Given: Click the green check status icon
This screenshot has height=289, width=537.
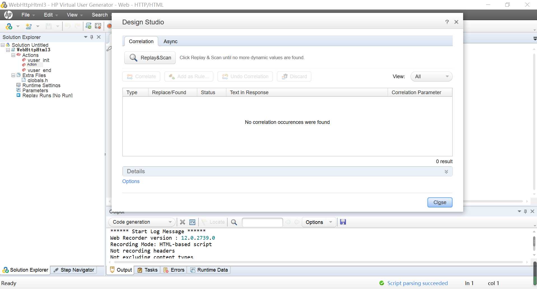Looking at the screenshot, I should (x=382, y=283).
